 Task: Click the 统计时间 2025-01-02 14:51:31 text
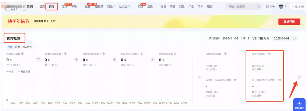[230, 38]
